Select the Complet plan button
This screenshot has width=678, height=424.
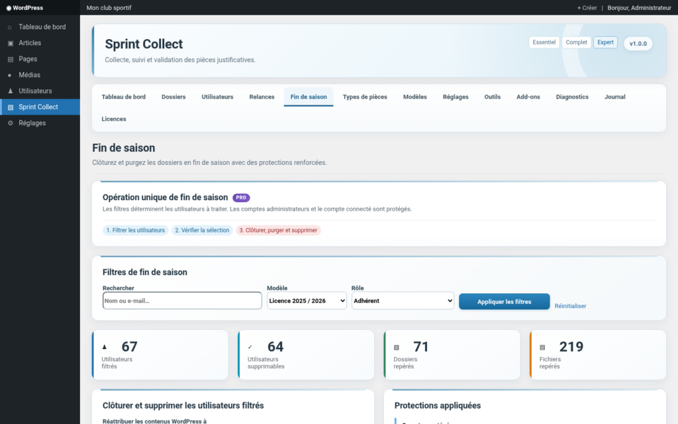pyautogui.click(x=577, y=42)
